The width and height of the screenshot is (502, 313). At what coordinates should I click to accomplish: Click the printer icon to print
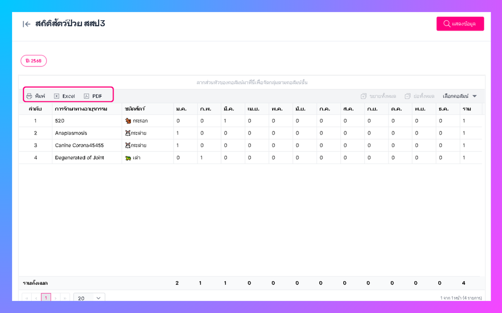[x=29, y=97]
